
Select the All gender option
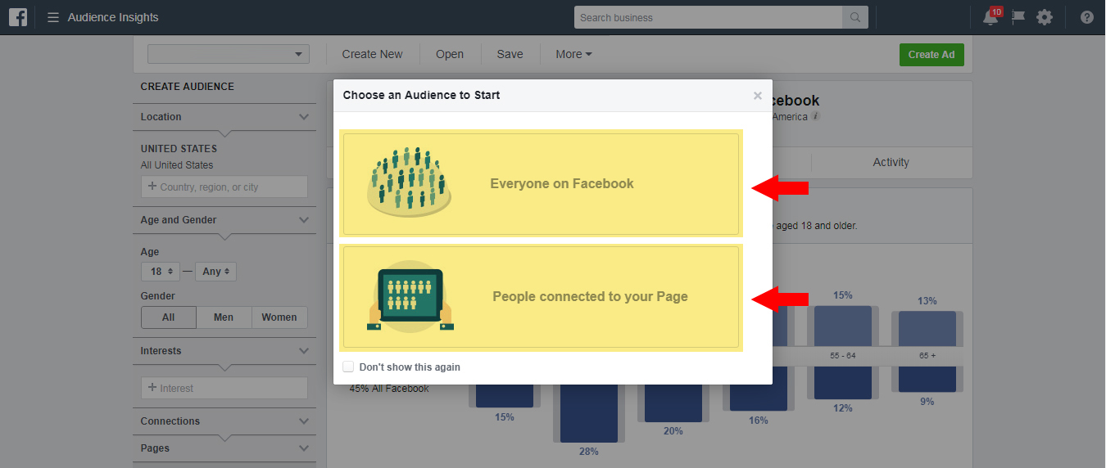pos(169,317)
